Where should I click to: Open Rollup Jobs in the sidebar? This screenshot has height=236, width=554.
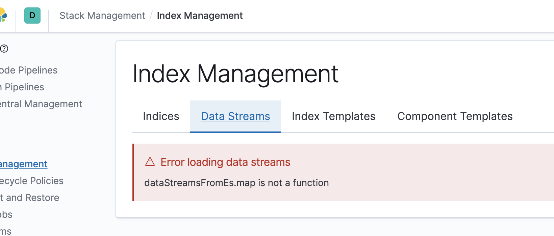pyautogui.click(x=6, y=214)
